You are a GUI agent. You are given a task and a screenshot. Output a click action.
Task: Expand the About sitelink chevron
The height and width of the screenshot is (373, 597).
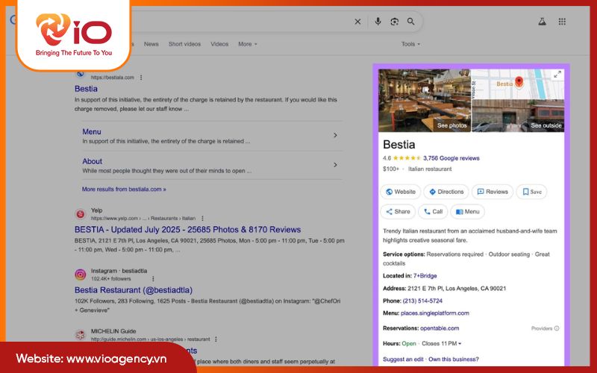pos(335,165)
